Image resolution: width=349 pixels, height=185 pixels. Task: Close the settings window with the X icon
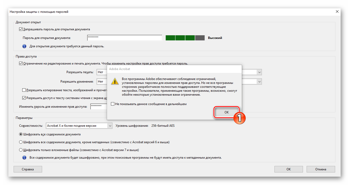point(337,11)
